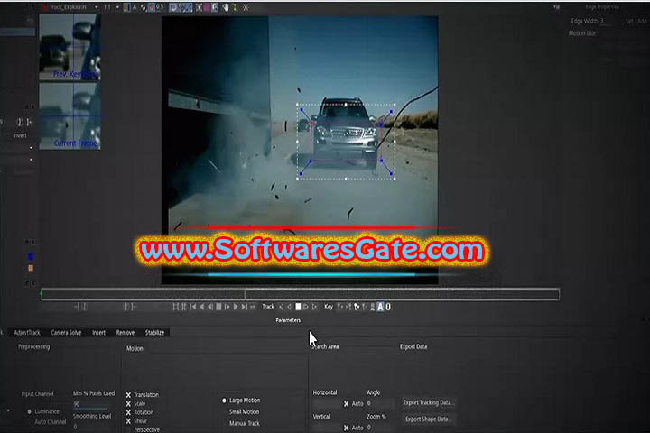Screen dimensions: 650x433
Task: Toggle the Scale motion checkbox
Action: point(128,403)
